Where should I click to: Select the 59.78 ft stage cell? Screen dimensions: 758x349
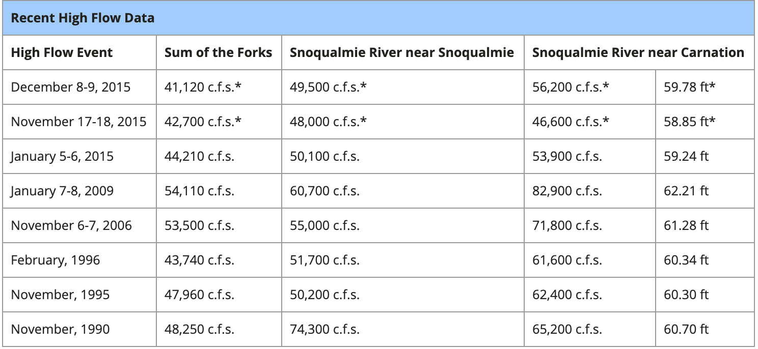tap(689, 88)
